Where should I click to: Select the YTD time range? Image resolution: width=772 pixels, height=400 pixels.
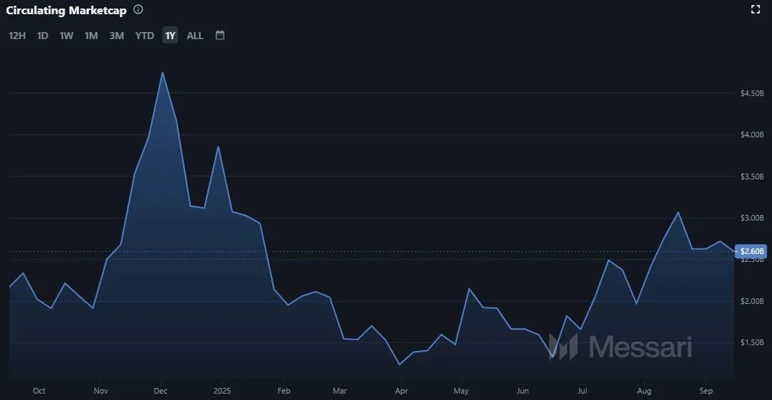click(145, 36)
